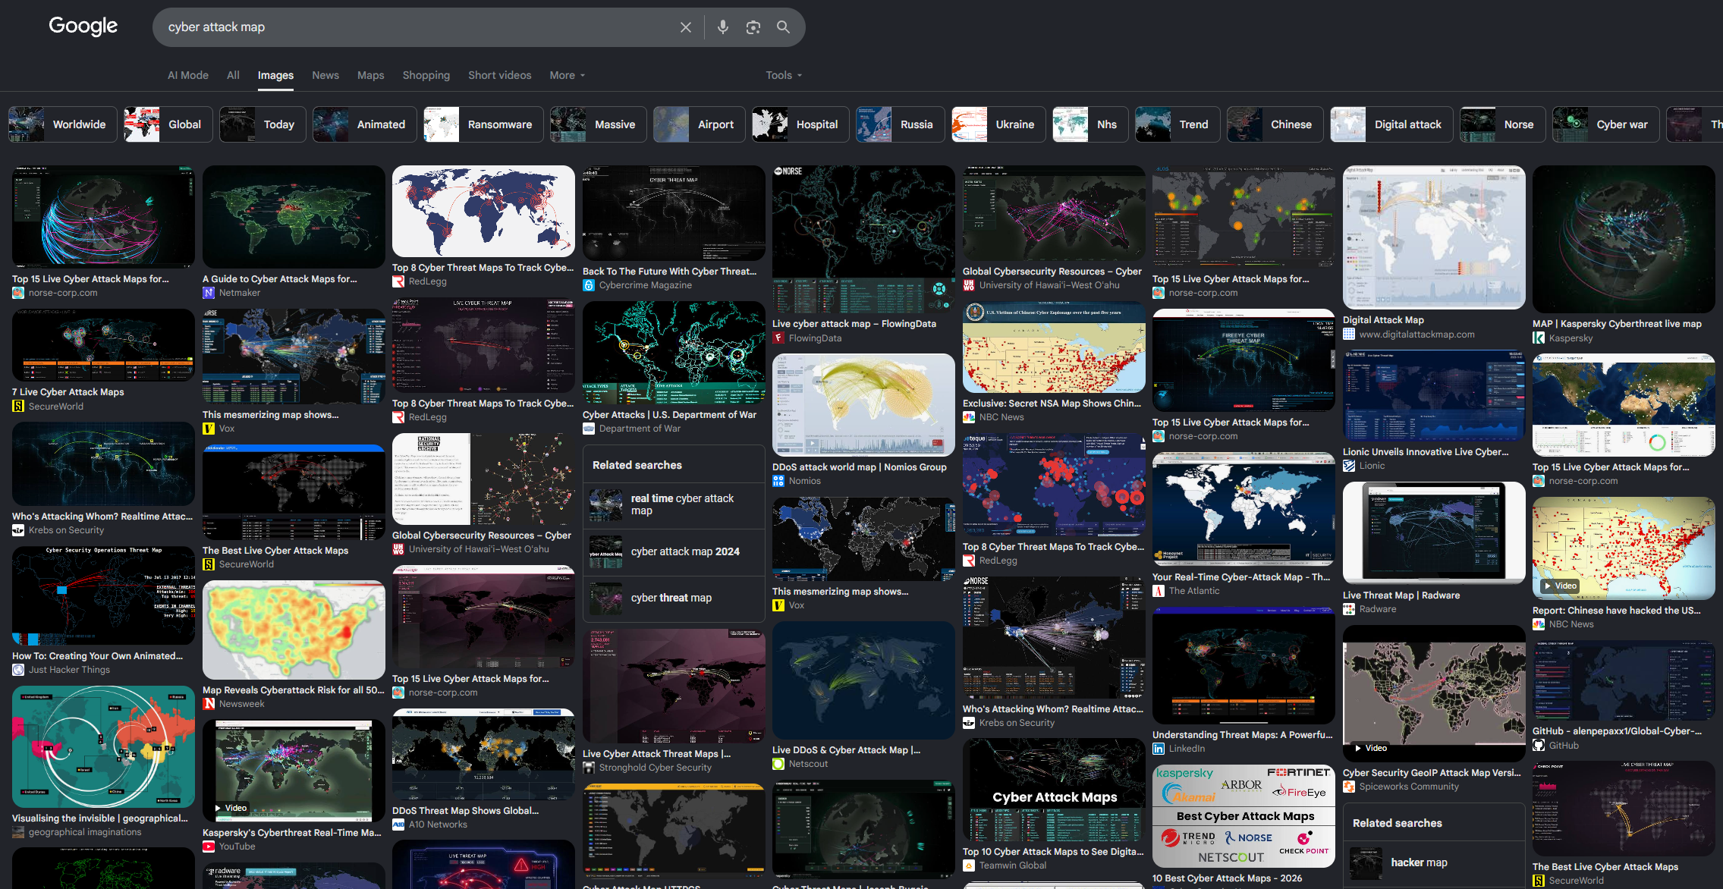Open '7 Live Cyber Attack Maps' title

pyautogui.click(x=68, y=392)
